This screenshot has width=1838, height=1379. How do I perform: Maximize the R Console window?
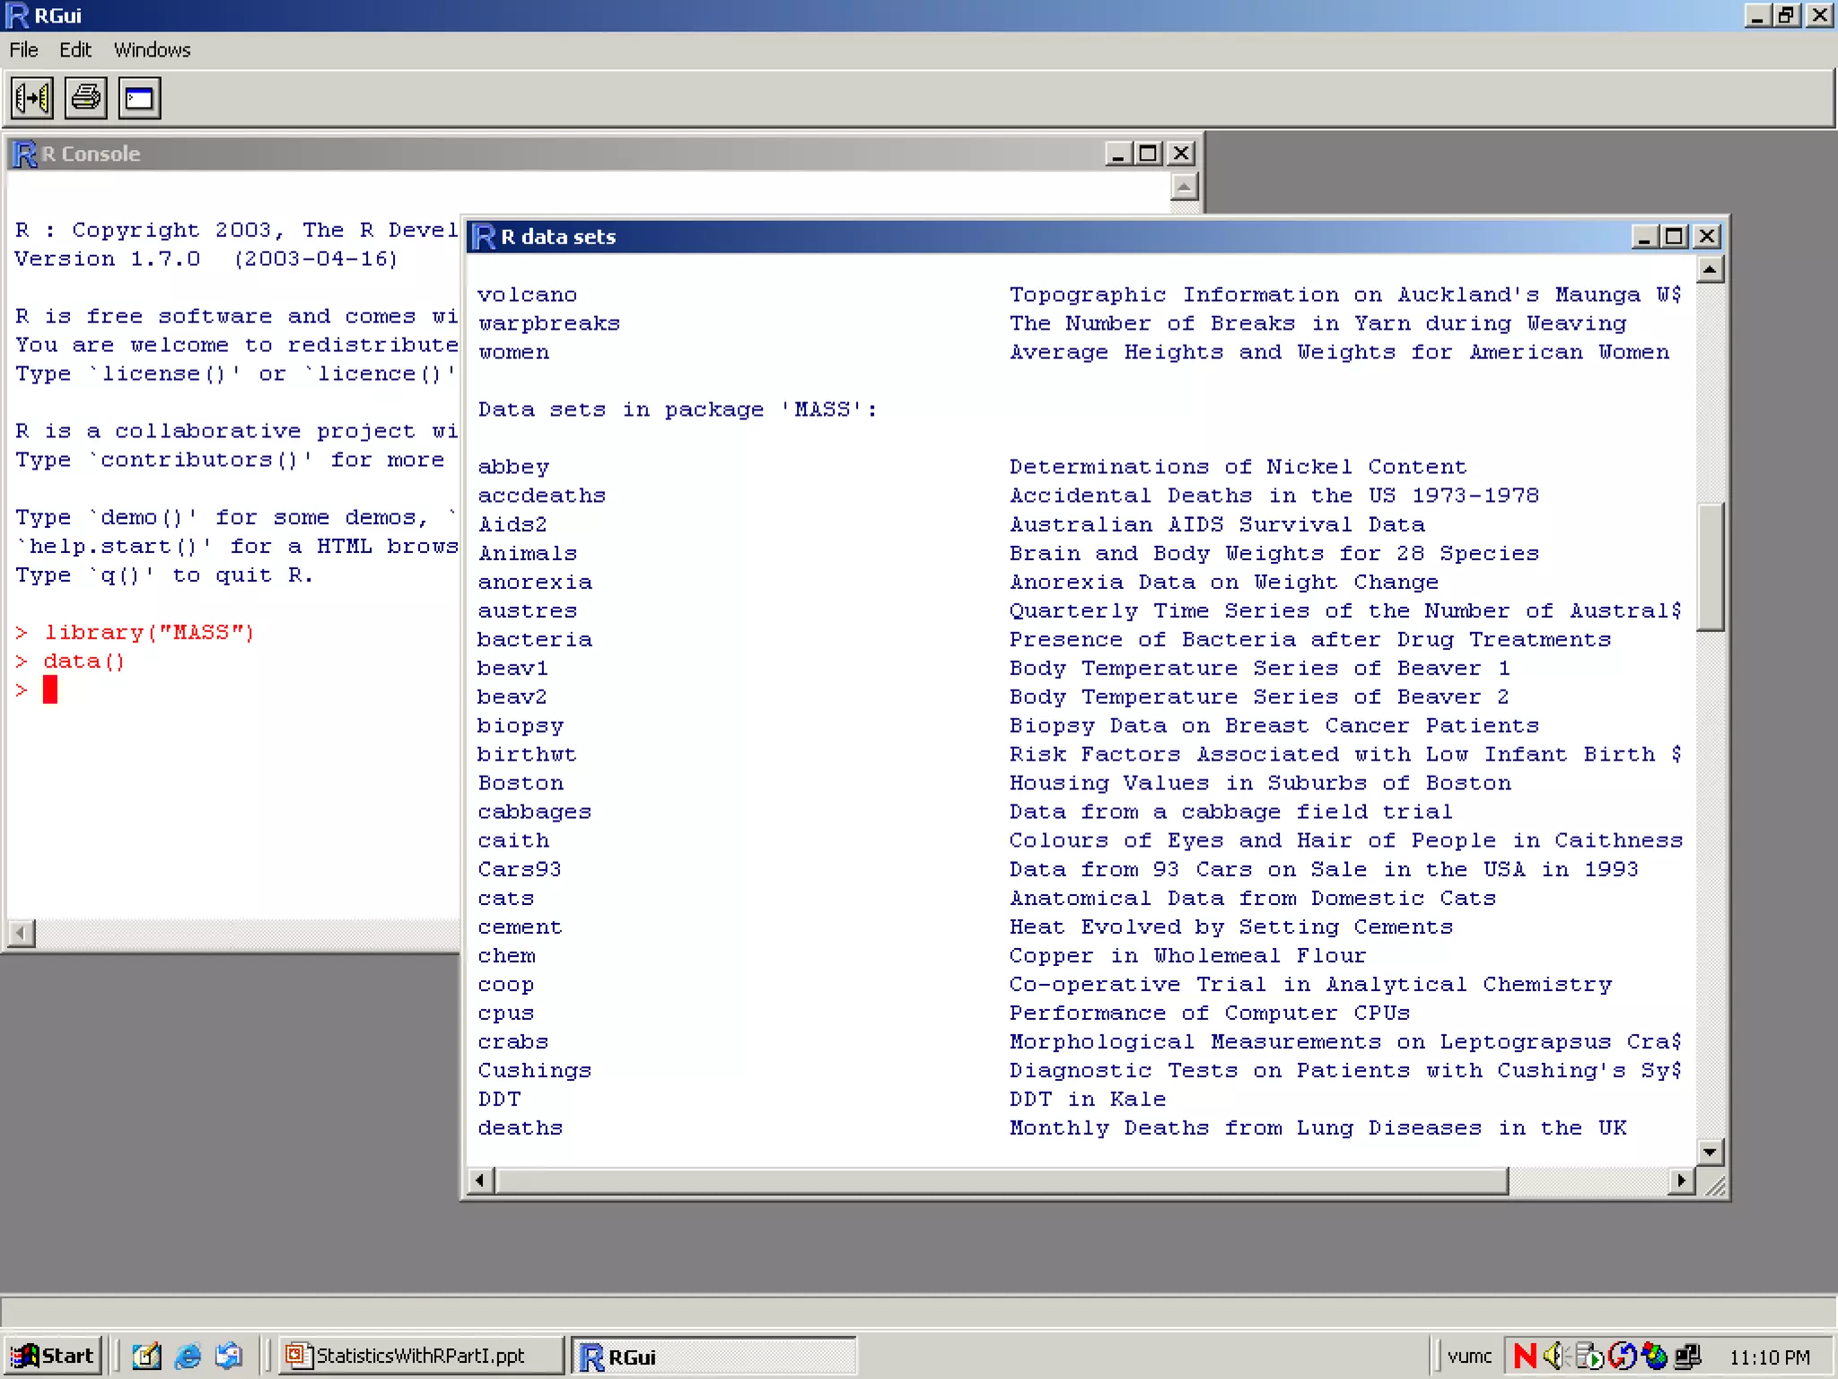[1149, 154]
